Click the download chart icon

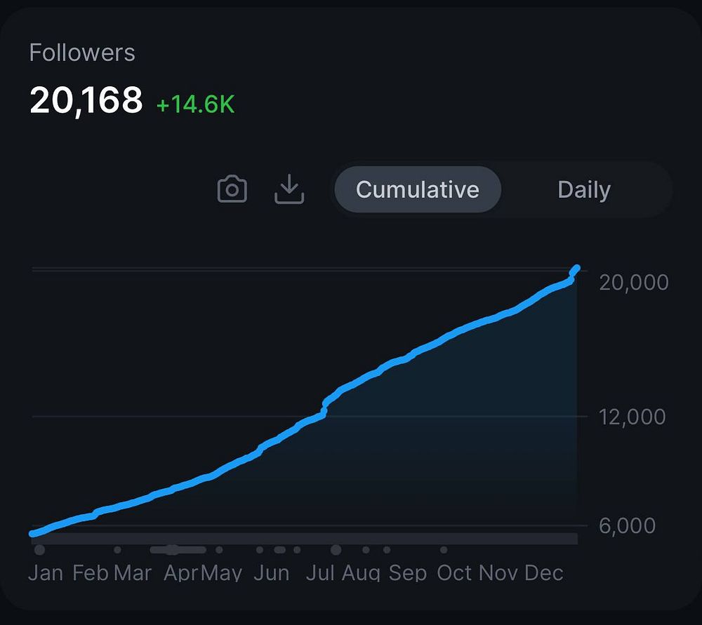click(x=289, y=189)
